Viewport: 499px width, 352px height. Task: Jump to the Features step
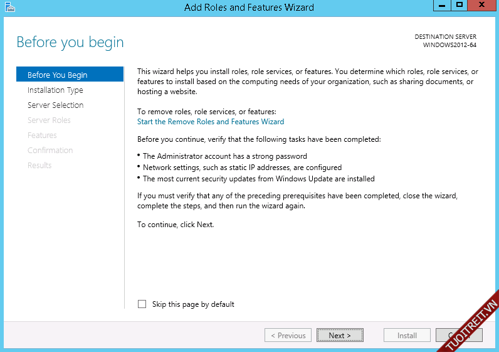click(x=42, y=136)
